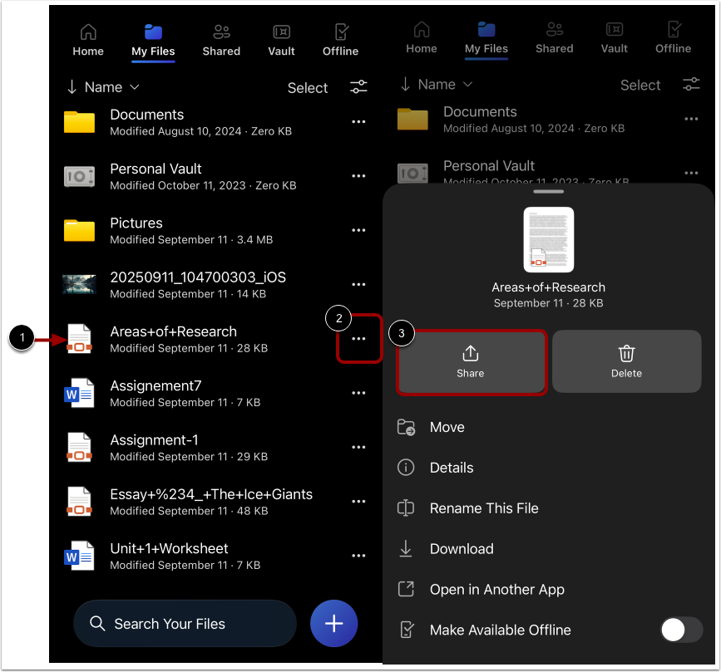Screen dimensions: 721x672
Task: Open the Name sort dropdown
Action: click(101, 86)
